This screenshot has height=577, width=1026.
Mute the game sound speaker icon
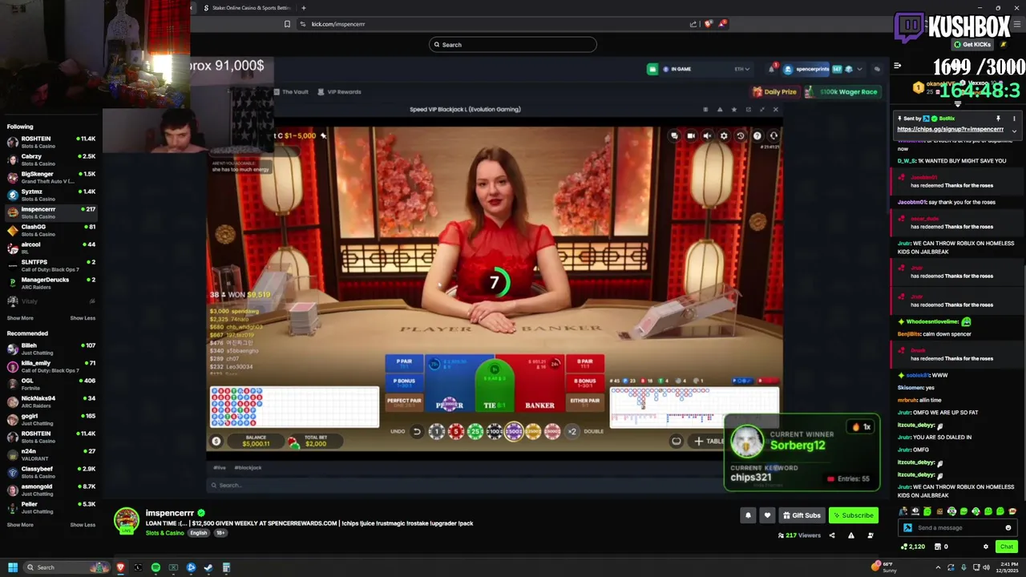click(x=707, y=135)
